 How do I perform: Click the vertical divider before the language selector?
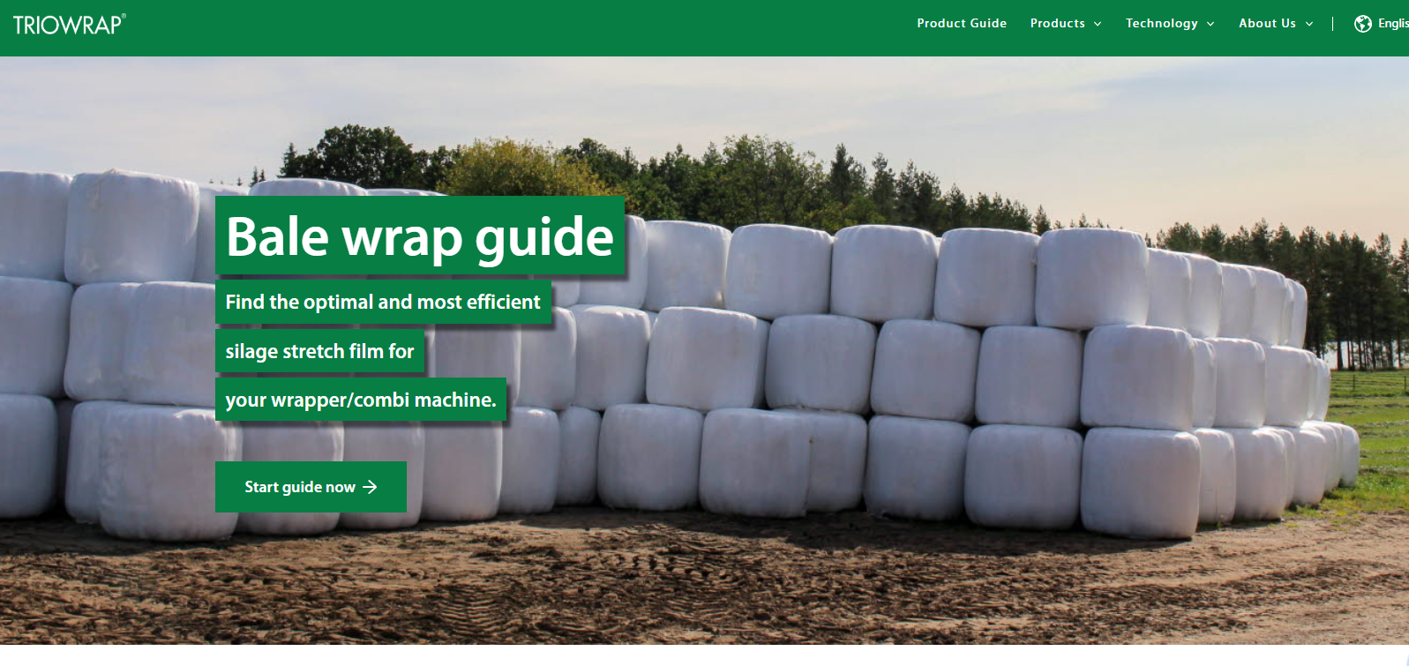pyautogui.click(x=1332, y=24)
